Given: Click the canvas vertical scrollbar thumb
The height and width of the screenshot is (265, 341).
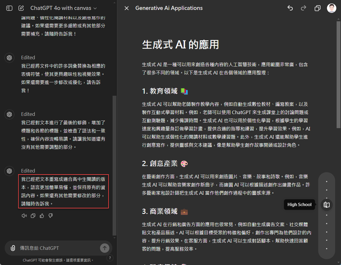Looking at the screenshot, I should [x=338, y=74].
